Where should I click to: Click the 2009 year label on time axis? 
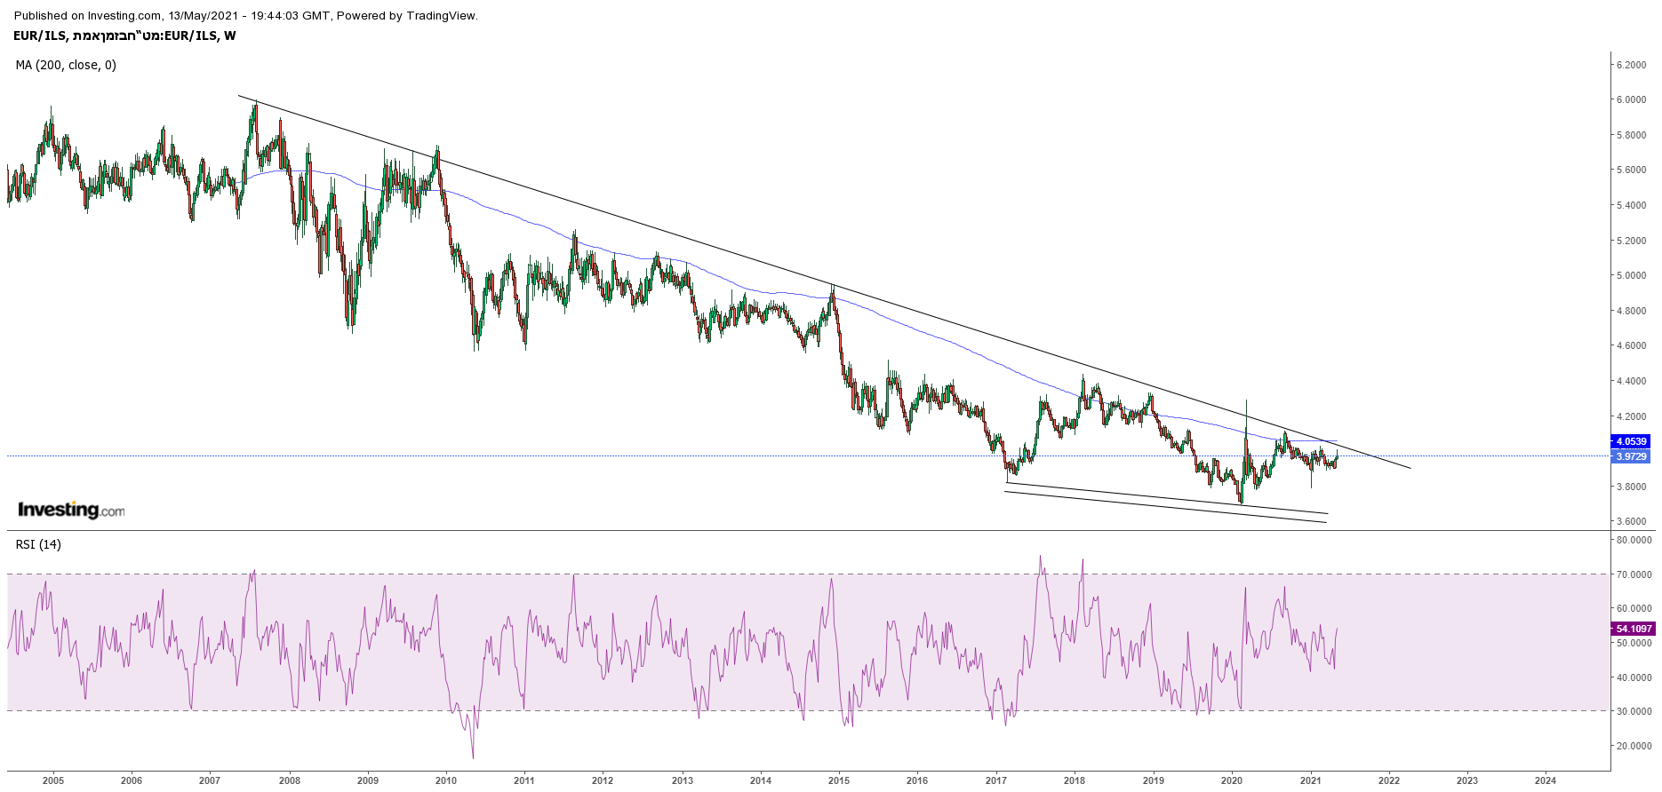tap(368, 780)
